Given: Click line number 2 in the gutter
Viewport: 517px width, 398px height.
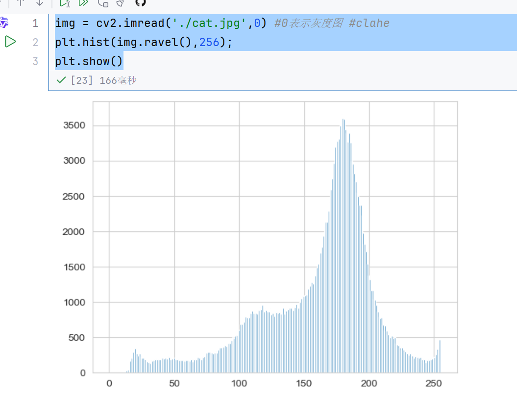Looking at the screenshot, I should click(35, 42).
